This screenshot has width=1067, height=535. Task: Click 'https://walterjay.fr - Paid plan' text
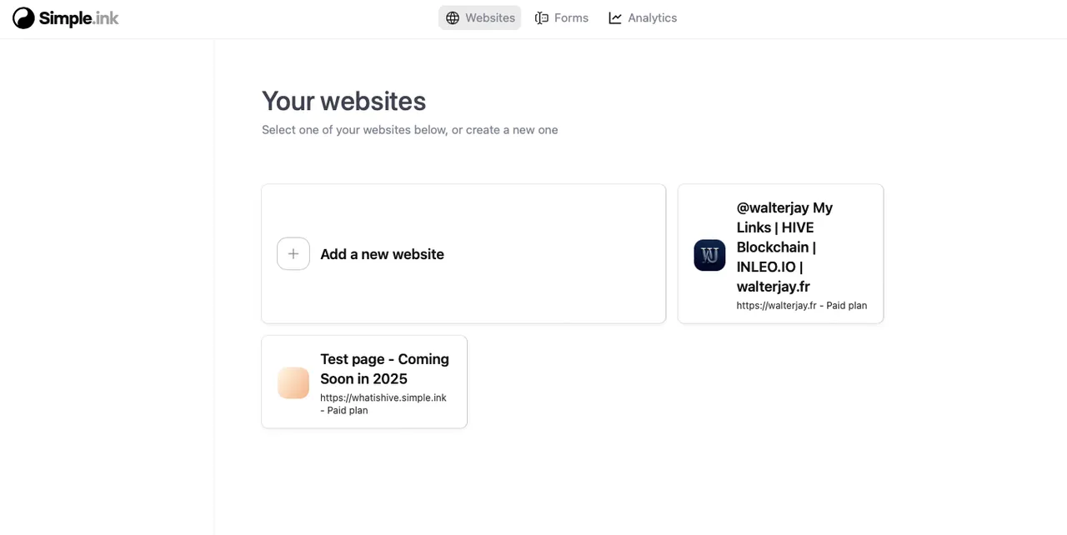pyautogui.click(x=802, y=306)
